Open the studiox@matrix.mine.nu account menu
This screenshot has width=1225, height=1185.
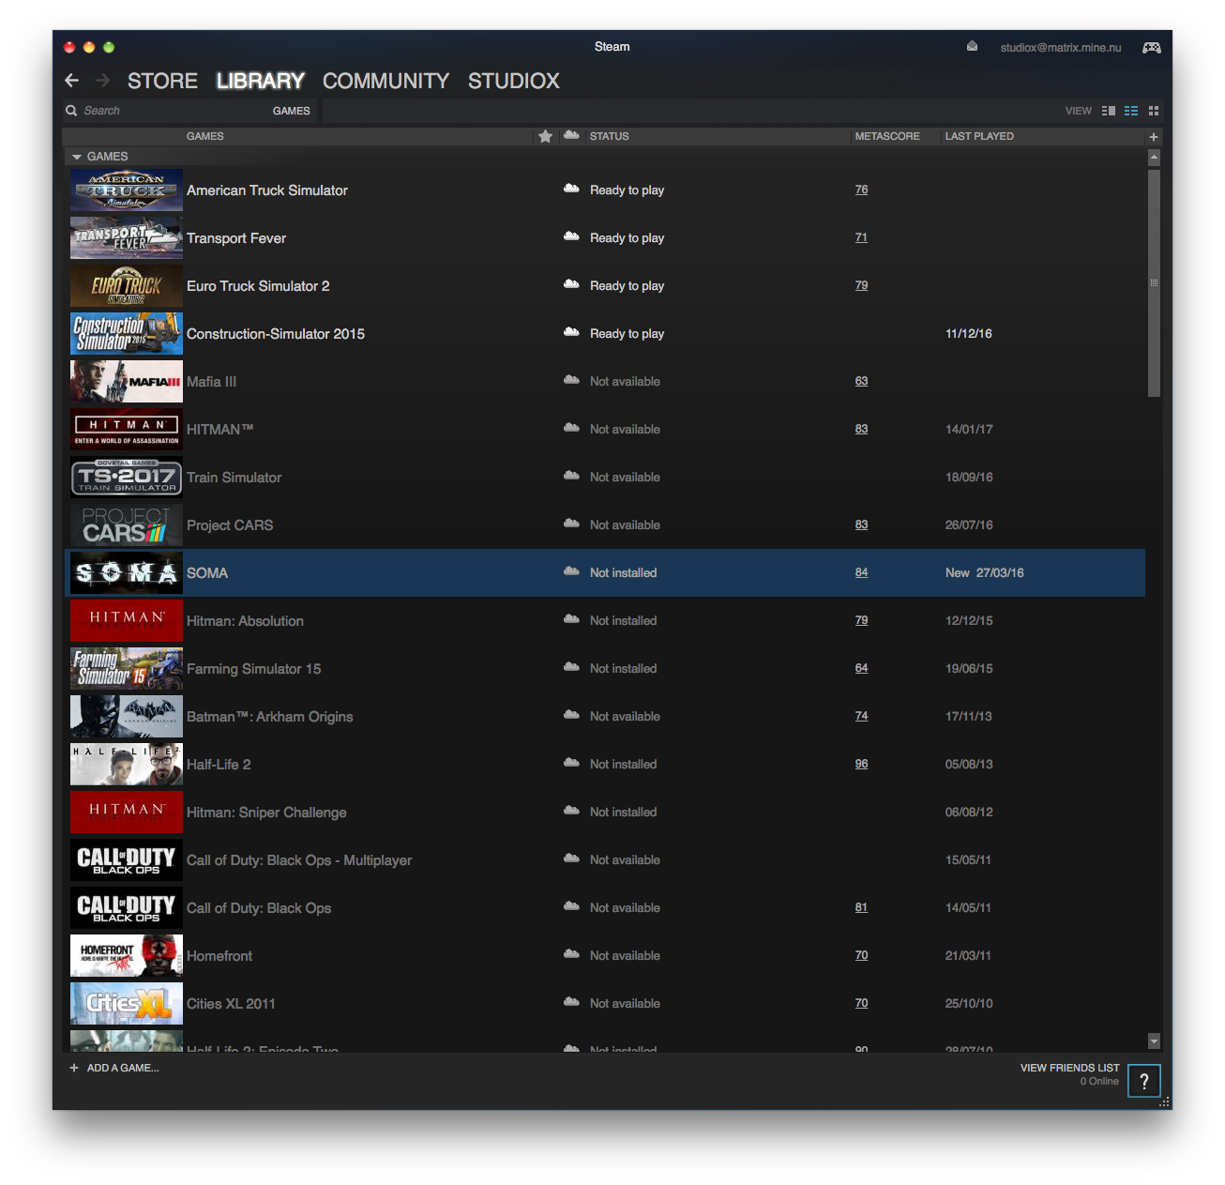1060,48
